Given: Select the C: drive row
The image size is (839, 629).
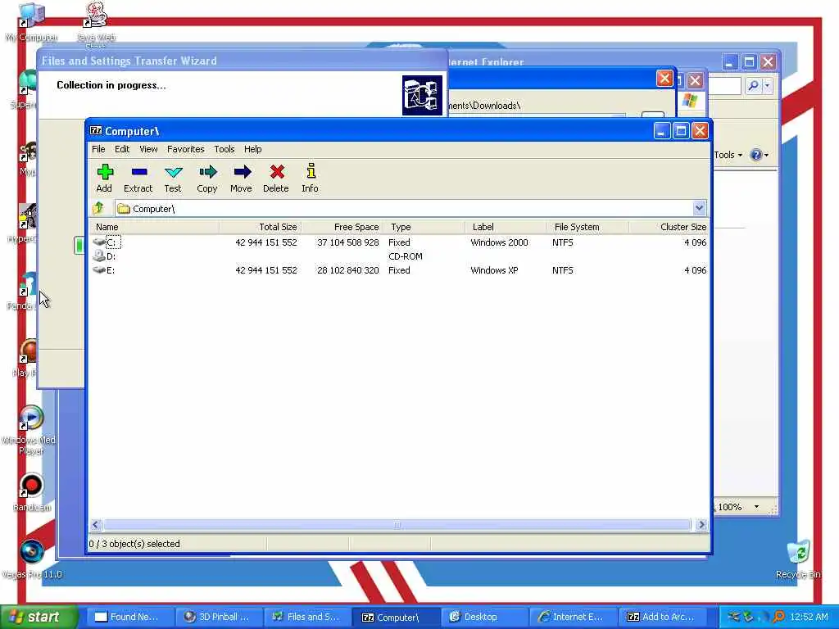Looking at the screenshot, I should (x=399, y=242).
